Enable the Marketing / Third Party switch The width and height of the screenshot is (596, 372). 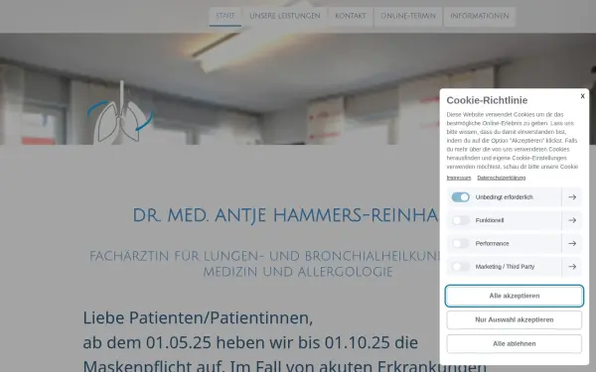pos(460,267)
